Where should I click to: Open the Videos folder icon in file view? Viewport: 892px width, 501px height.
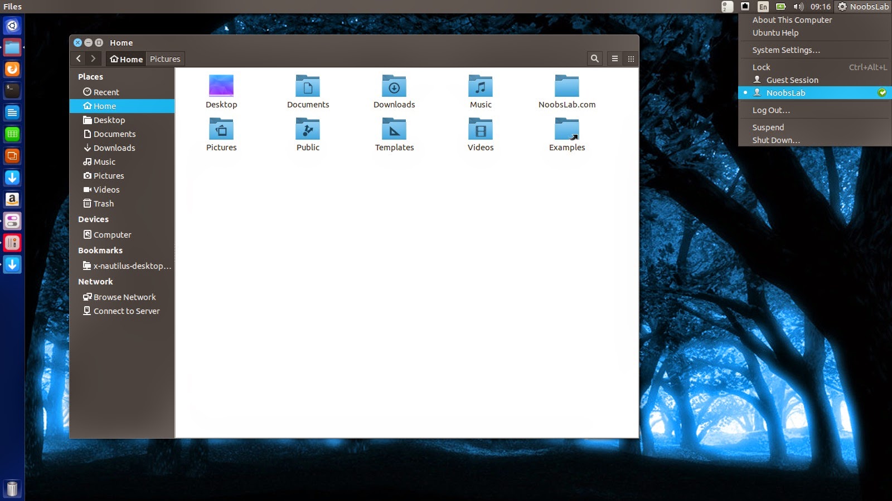481,129
